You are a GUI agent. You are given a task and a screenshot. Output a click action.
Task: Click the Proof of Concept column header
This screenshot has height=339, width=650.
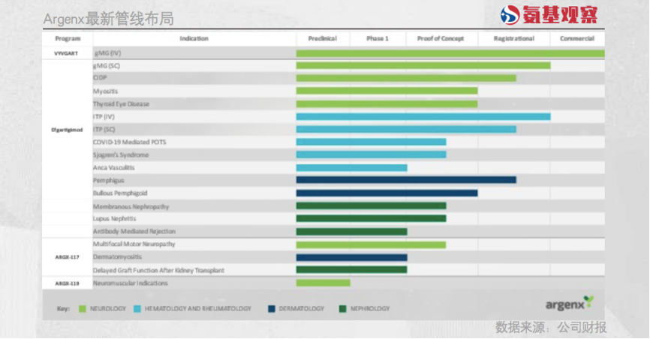pyautogui.click(x=441, y=38)
